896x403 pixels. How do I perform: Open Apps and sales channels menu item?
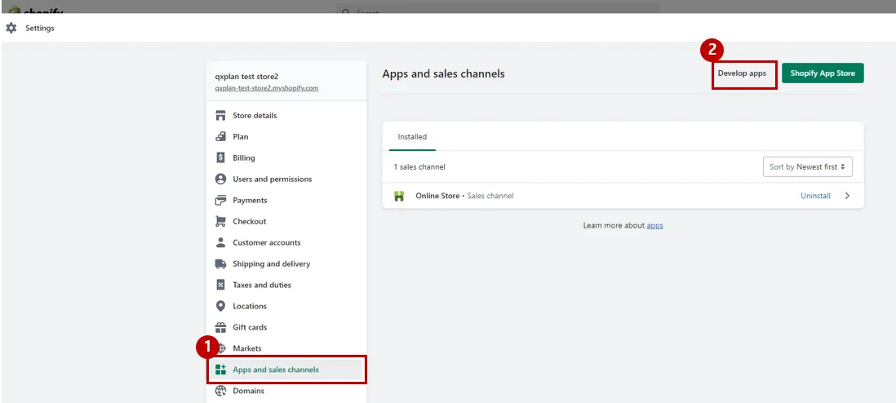click(286, 370)
